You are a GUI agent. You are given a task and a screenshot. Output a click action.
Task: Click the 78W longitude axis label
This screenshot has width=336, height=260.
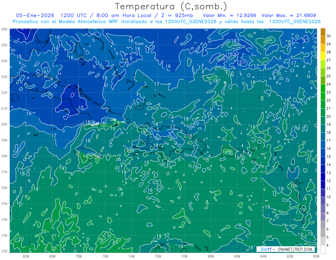[79, 256]
